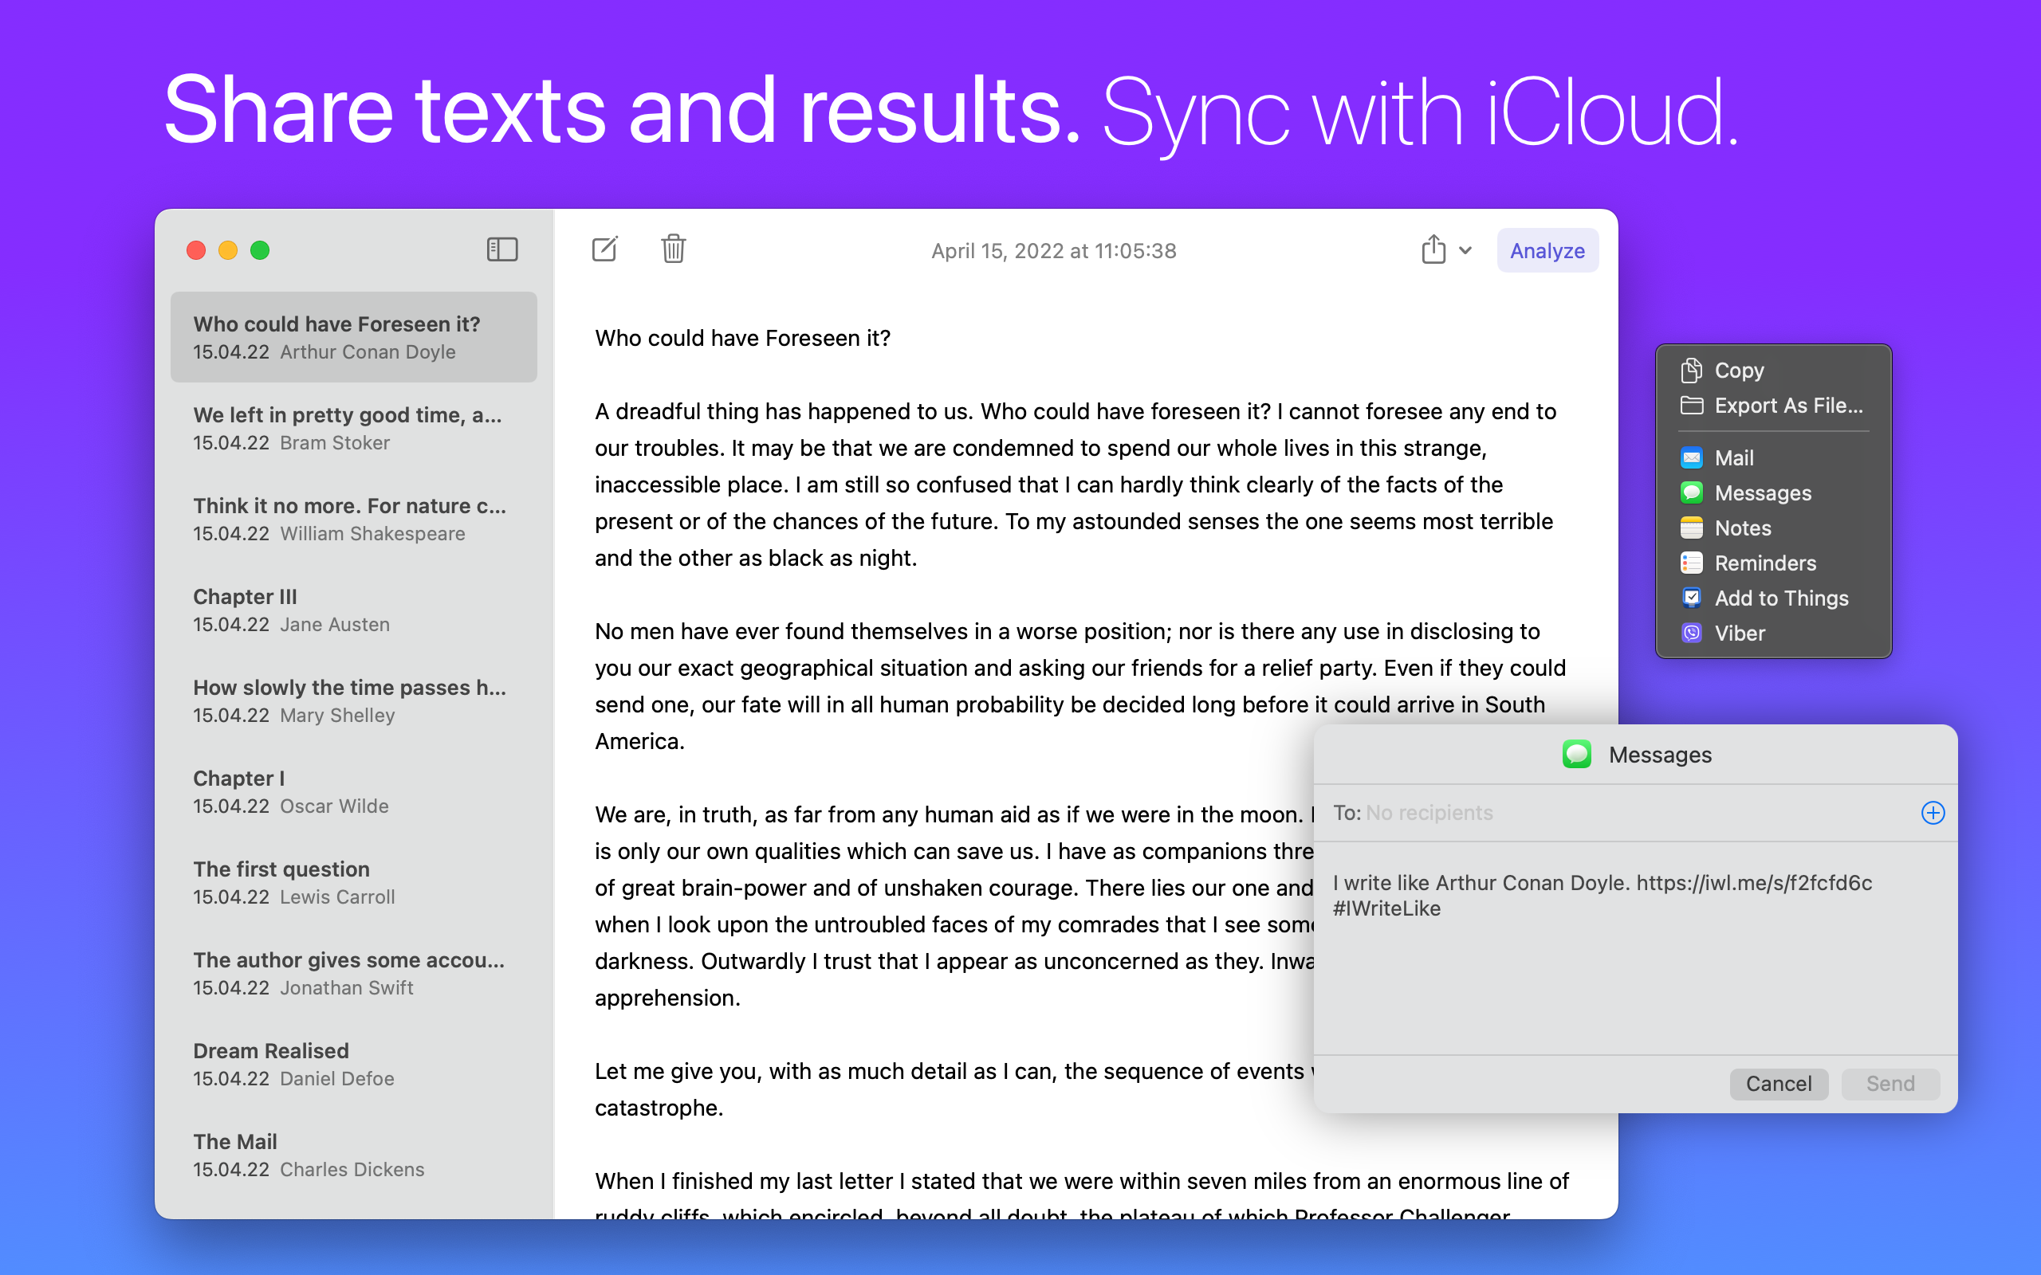Click the #IWriteLike hashtag text
Image resolution: width=2041 pixels, height=1275 pixels.
[x=1386, y=908]
